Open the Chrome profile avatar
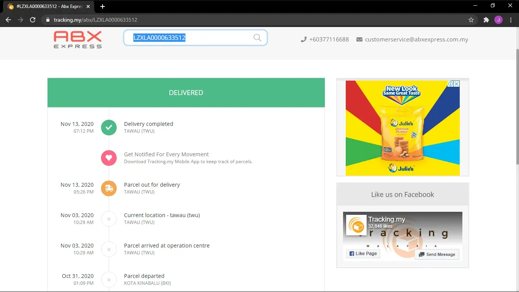 (x=498, y=20)
